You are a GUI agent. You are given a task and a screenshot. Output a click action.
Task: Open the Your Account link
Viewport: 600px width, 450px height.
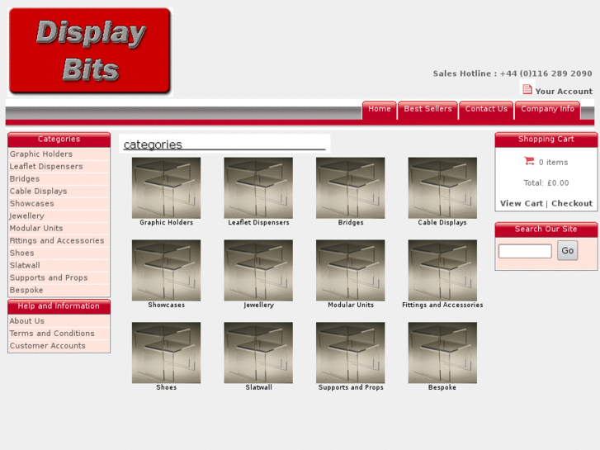[564, 91]
